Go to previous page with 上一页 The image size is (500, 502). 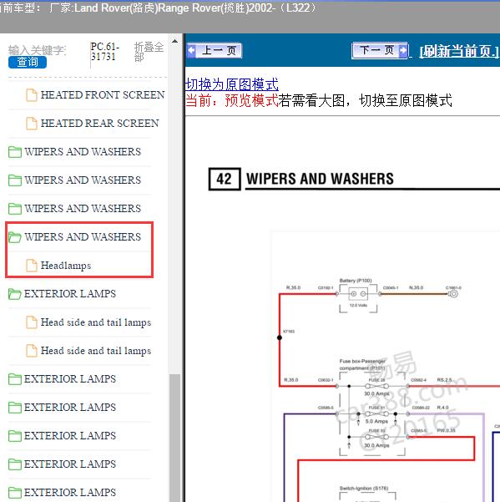click(214, 51)
